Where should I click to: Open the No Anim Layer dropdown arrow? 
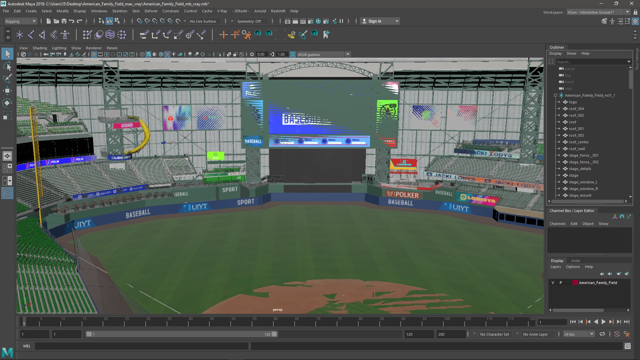coord(517,334)
